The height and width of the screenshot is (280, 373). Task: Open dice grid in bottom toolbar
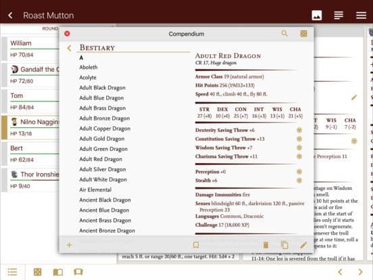click(38, 272)
